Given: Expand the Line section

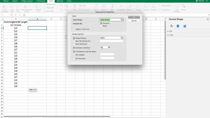Looking at the screenshot, I should coord(168,35).
